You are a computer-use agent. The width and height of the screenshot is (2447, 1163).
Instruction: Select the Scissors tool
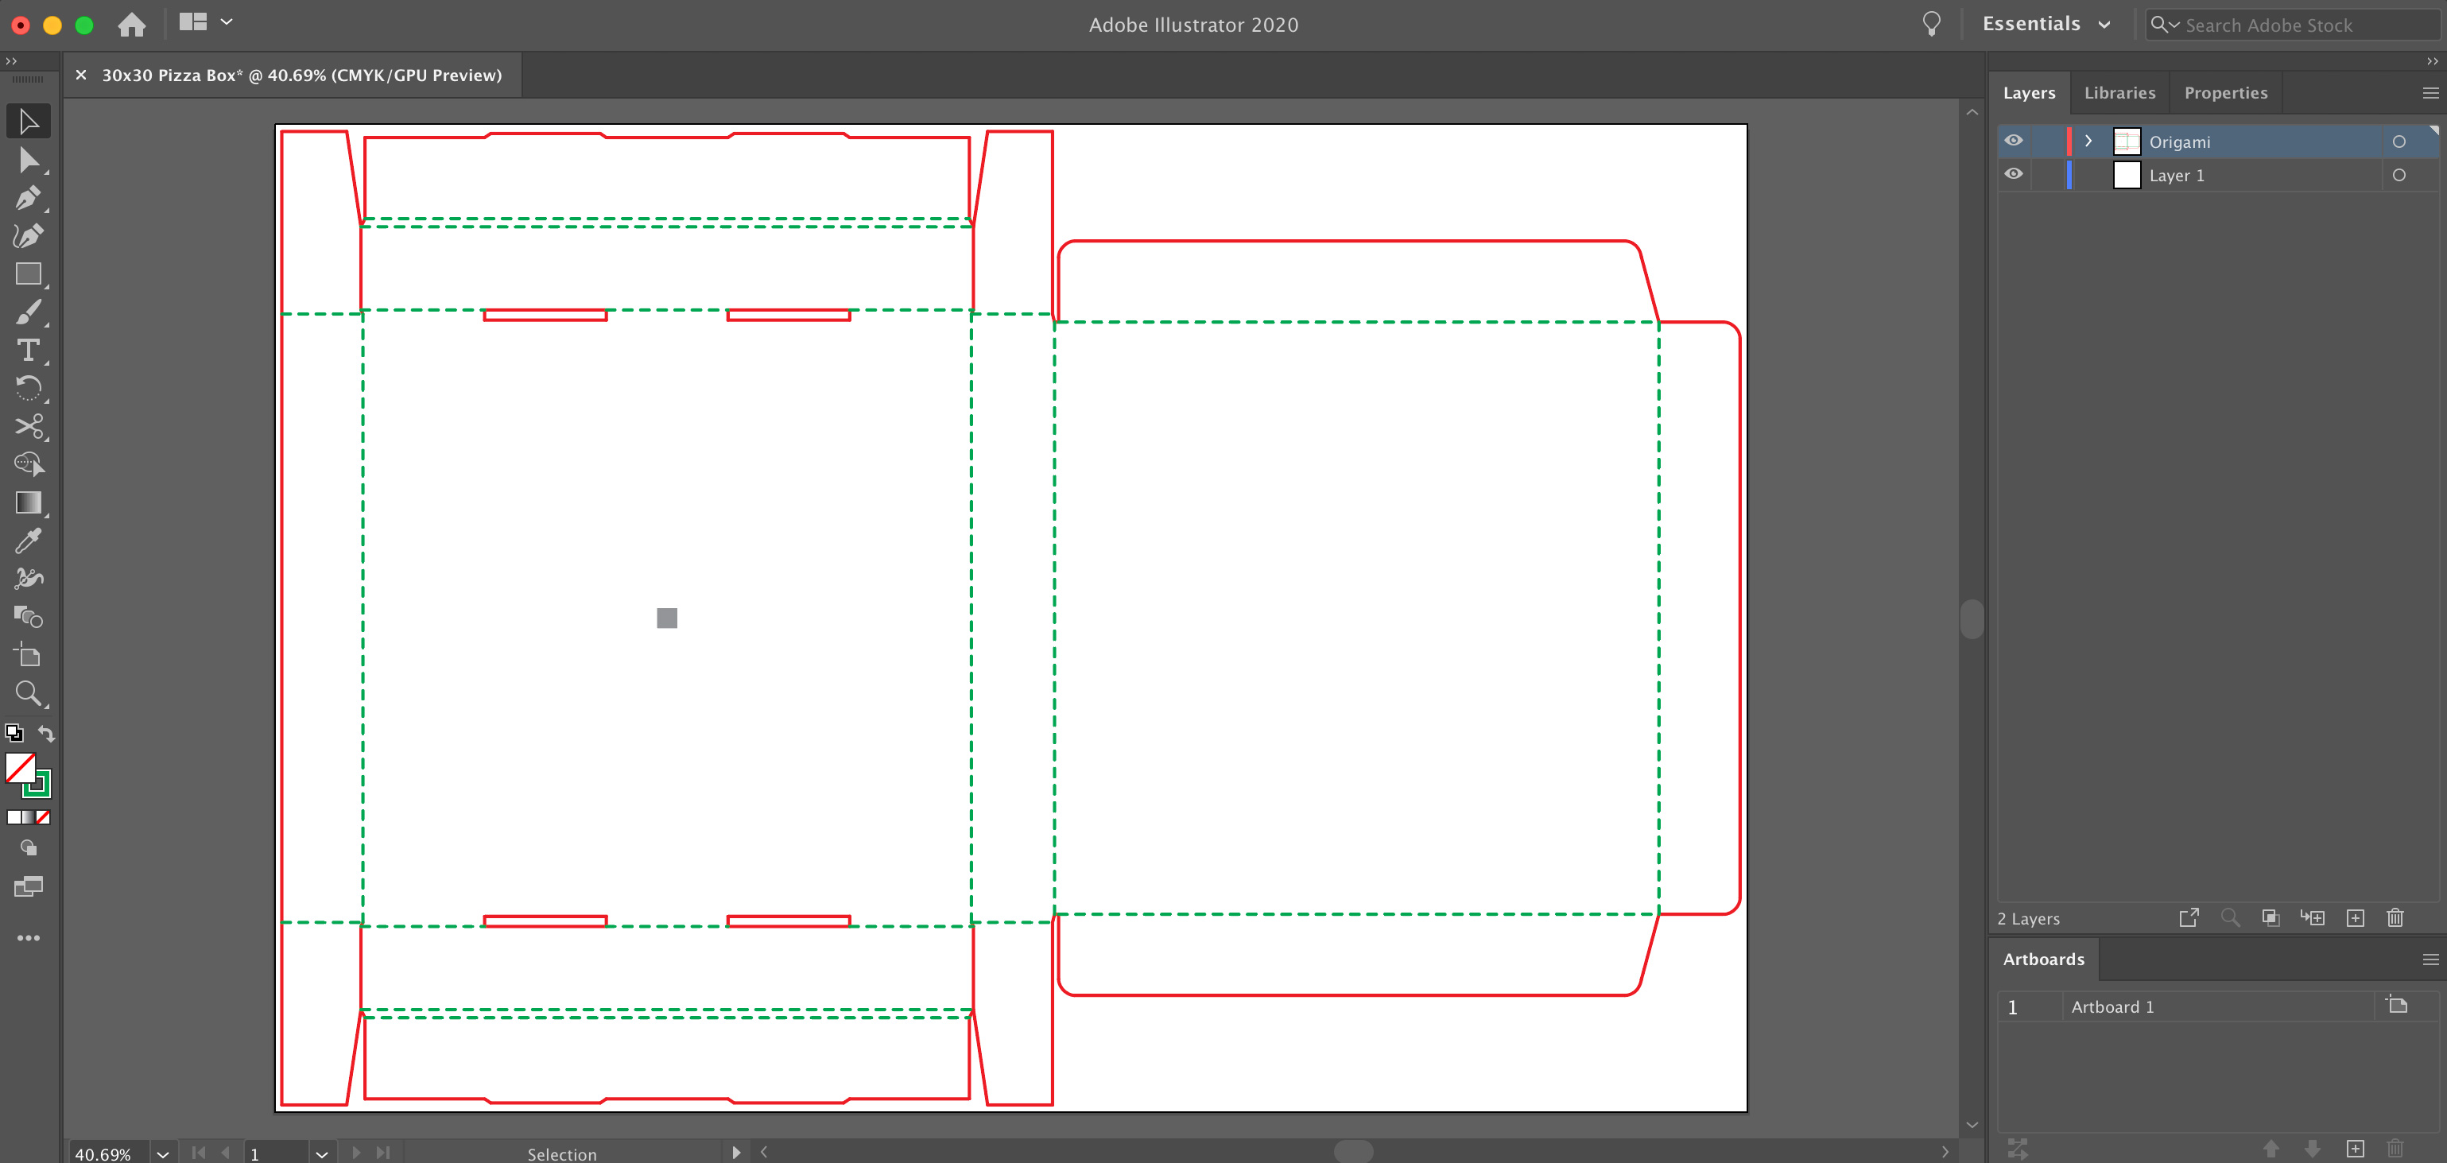click(29, 427)
